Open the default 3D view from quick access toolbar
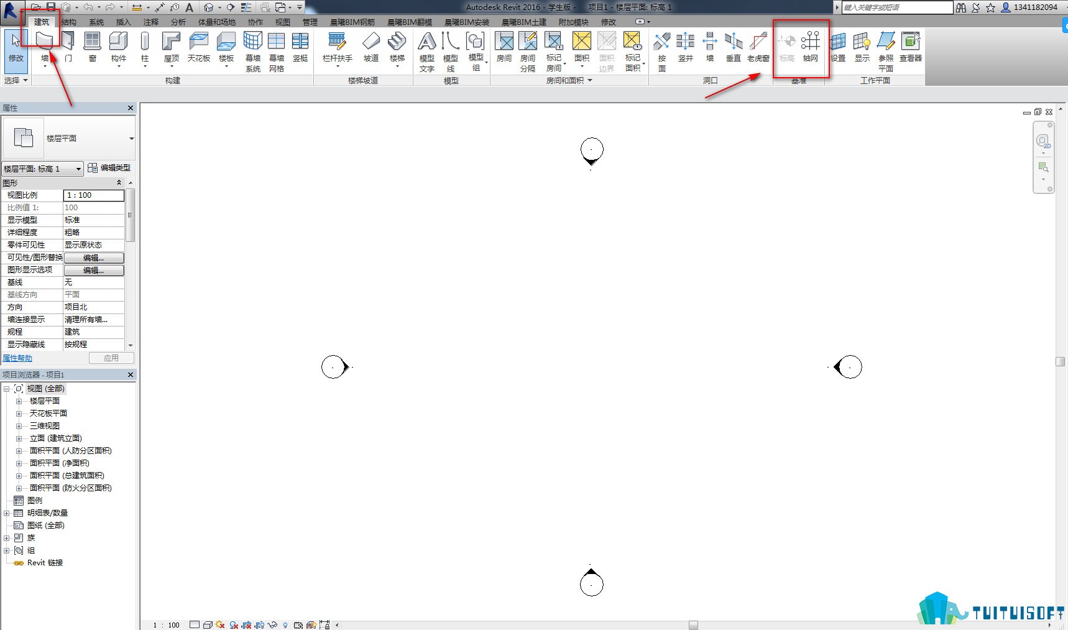The width and height of the screenshot is (1068, 630). 209,7
